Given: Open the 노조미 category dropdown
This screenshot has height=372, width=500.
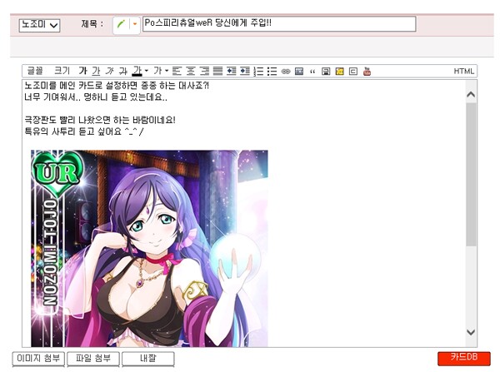Looking at the screenshot, I should pos(39,25).
